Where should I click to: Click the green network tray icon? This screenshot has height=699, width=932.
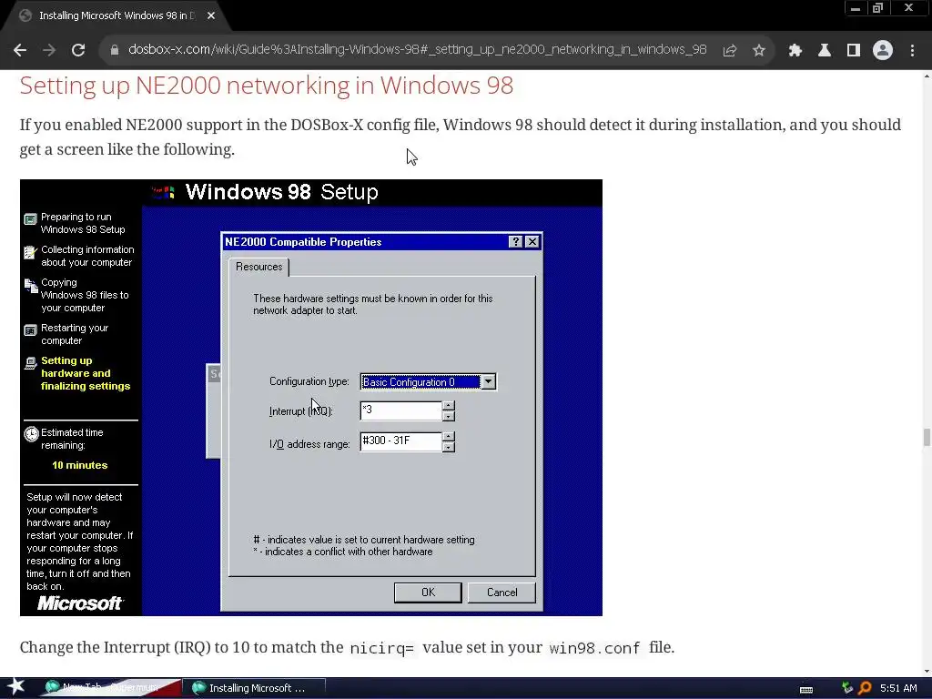coord(847,688)
